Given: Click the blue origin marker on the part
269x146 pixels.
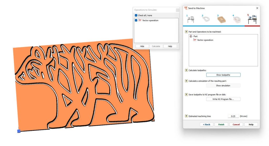Looking at the screenshot, I should click(x=19, y=131).
